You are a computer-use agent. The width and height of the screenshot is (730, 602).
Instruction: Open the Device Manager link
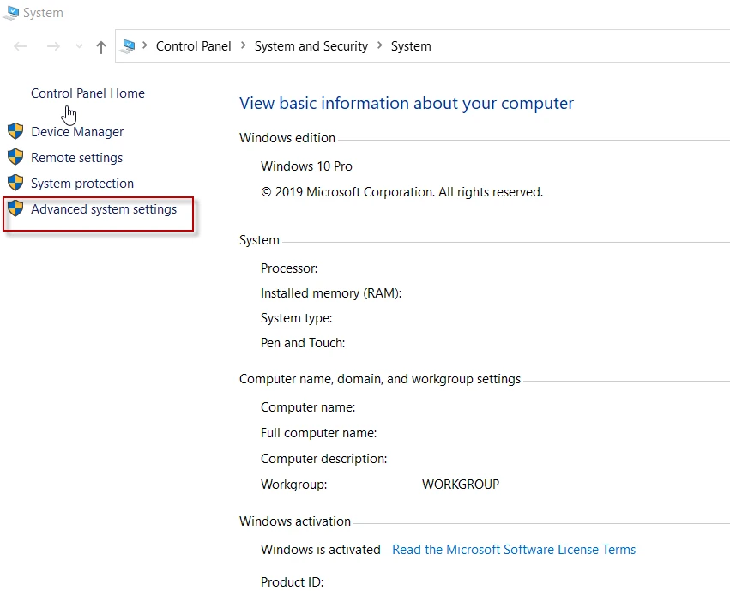tap(77, 132)
